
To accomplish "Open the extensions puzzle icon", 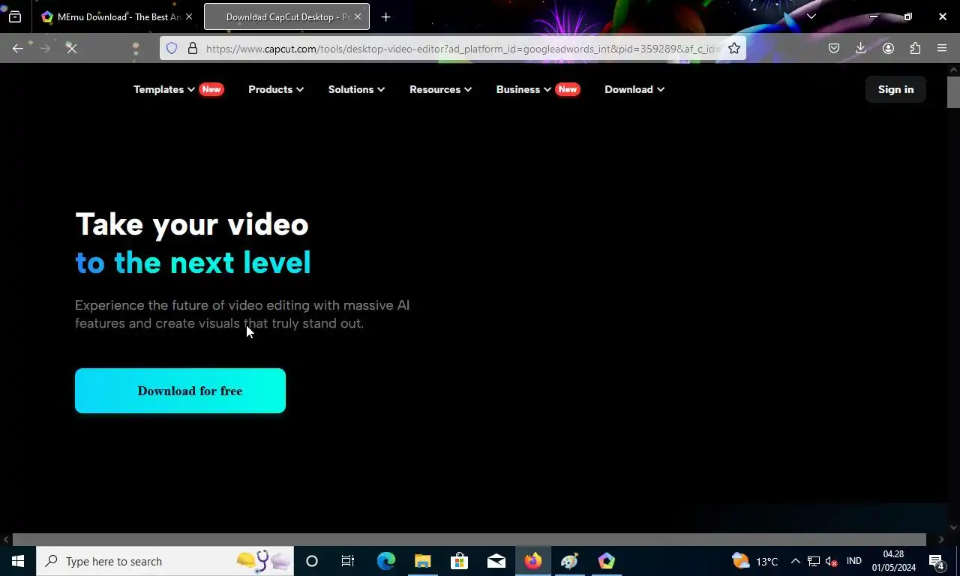I will pyautogui.click(x=915, y=48).
